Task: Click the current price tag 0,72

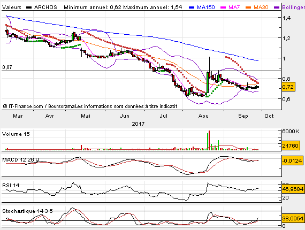Action: coord(288,87)
